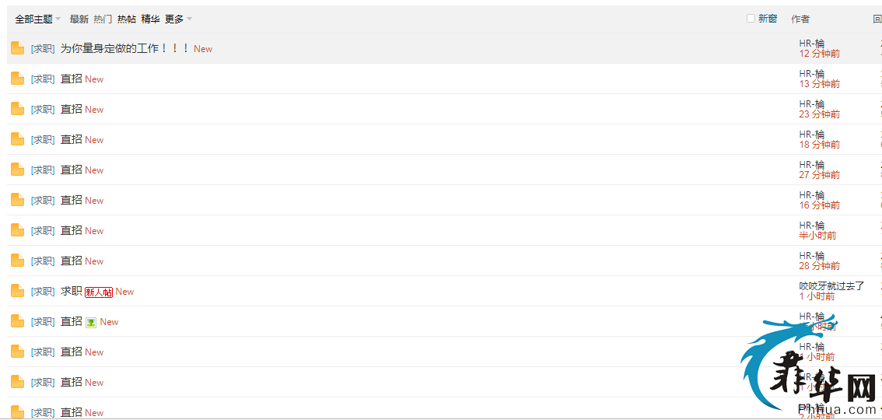
Task: Open the 更多 dropdown menu
Action: point(178,19)
